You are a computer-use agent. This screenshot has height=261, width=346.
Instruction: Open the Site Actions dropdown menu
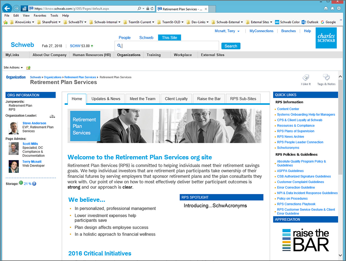[x=13, y=68]
